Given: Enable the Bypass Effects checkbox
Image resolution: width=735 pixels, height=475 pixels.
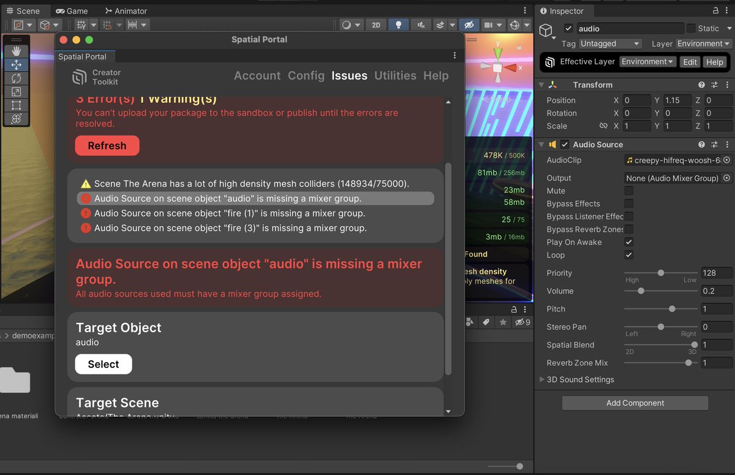Looking at the screenshot, I should pyautogui.click(x=628, y=203).
